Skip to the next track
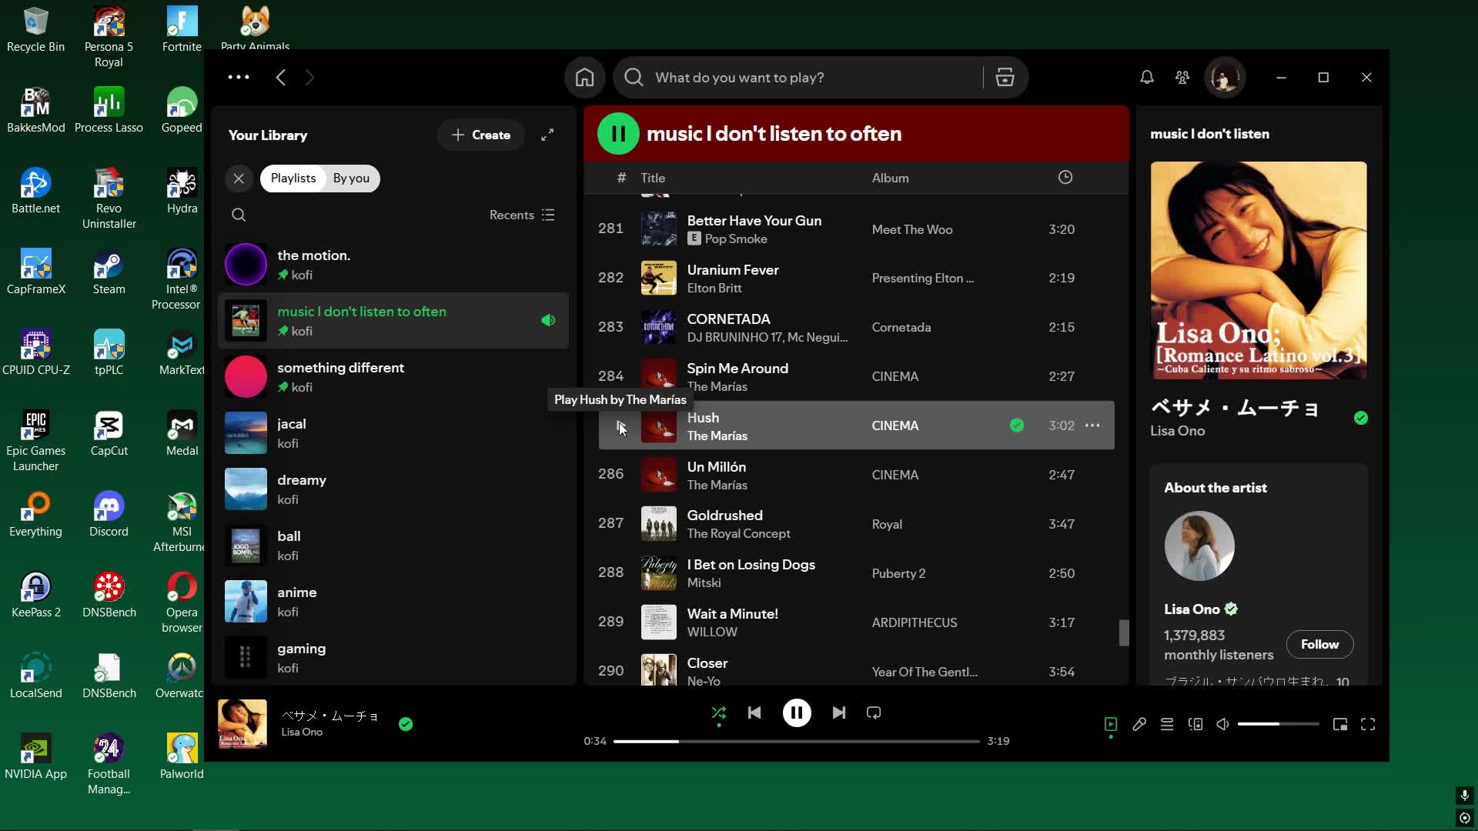 pyautogui.click(x=839, y=713)
